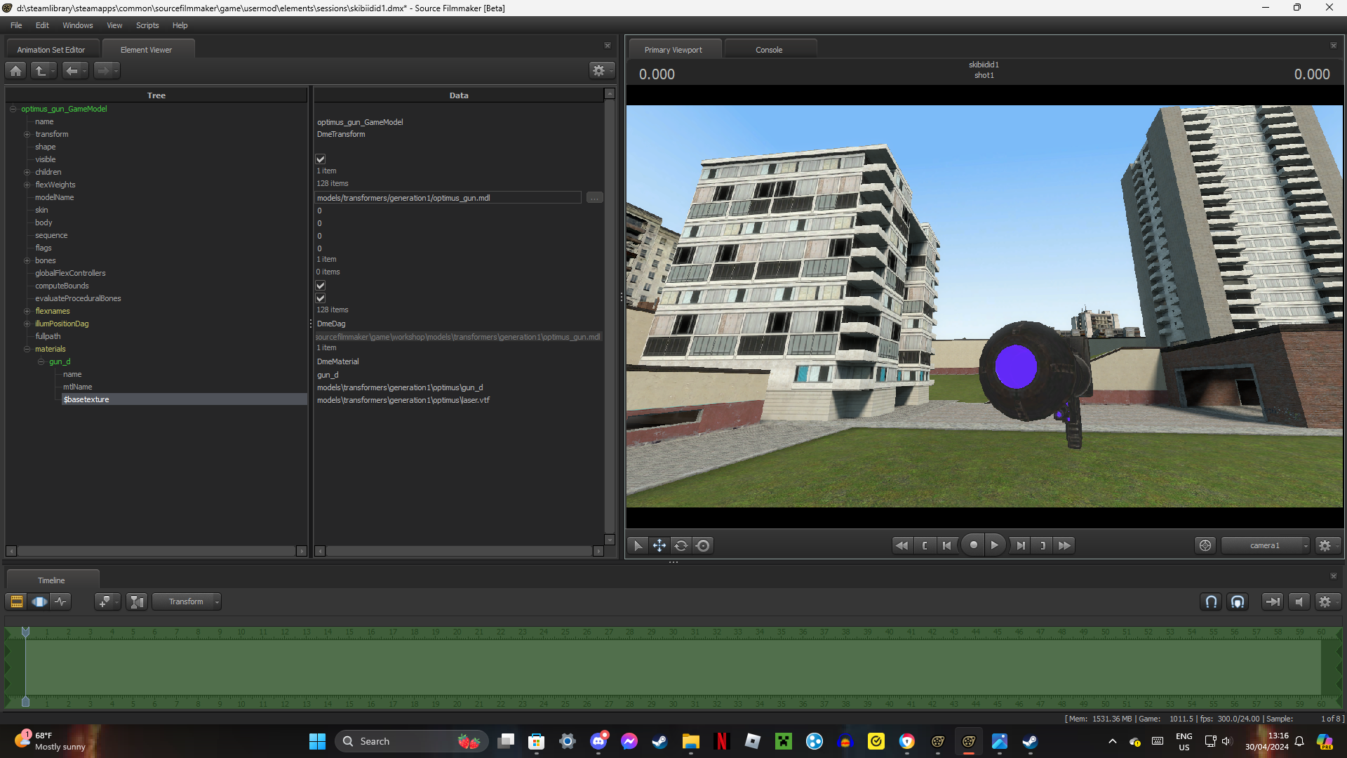Toggle the computeBounds checkbox
1347x758 pixels.
[321, 286]
